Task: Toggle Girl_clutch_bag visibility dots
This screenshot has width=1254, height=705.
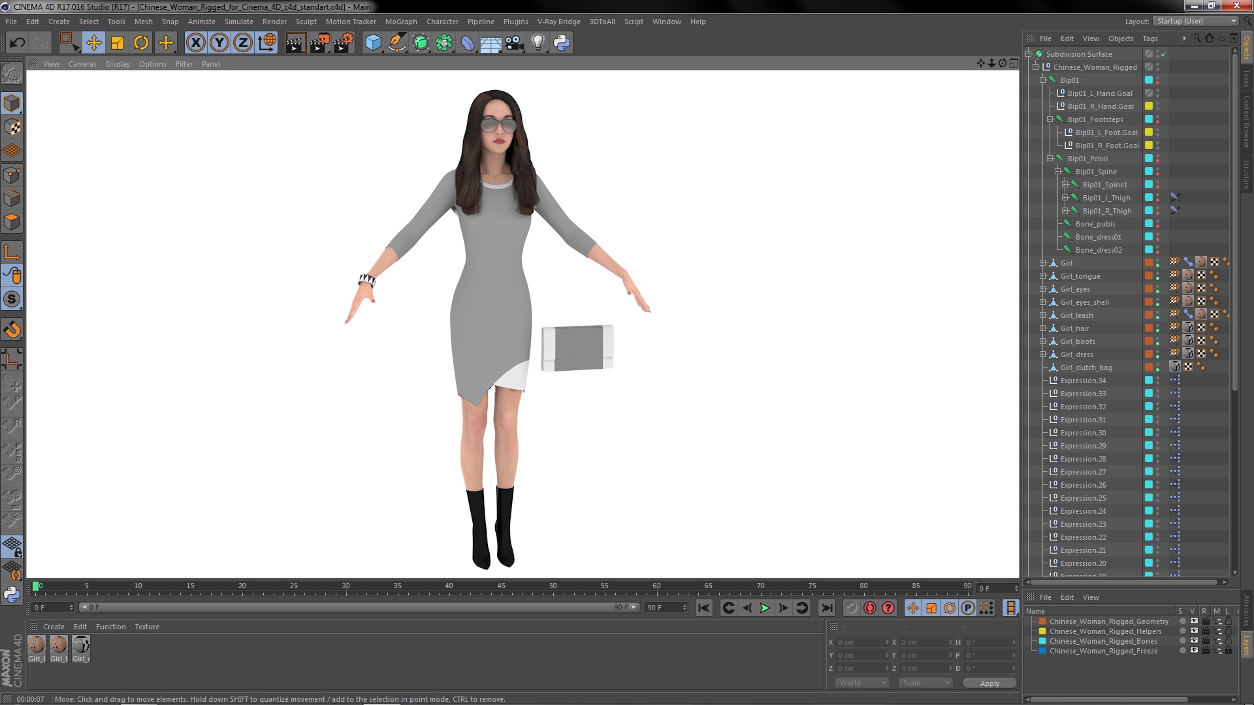Action: click(1157, 368)
